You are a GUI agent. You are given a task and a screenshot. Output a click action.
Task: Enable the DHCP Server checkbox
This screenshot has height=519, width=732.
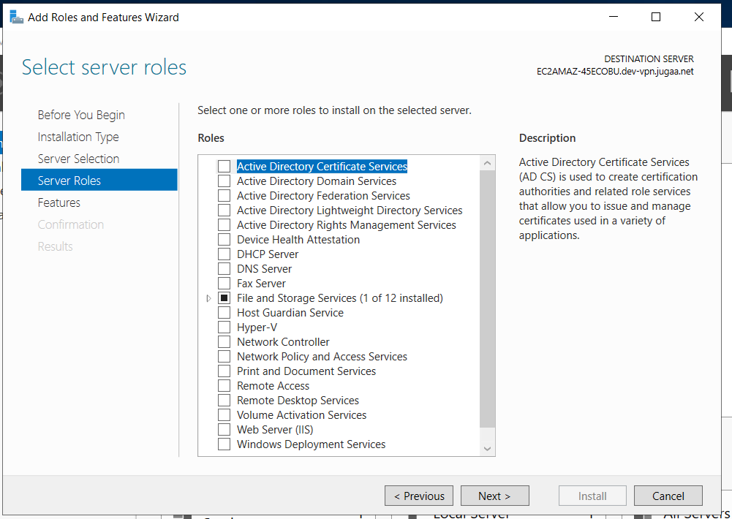tap(224, 254)
